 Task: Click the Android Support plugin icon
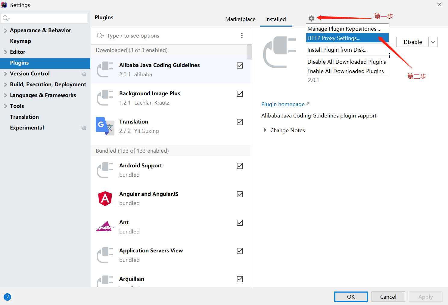point(105,170)
